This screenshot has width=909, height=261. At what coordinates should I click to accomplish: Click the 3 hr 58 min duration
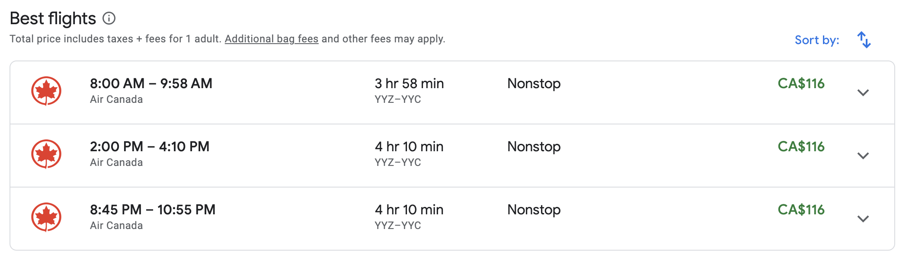click(409, 83)
